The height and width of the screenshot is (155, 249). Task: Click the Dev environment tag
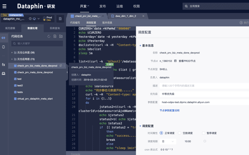pyautogui.click(x=5, y=15)
